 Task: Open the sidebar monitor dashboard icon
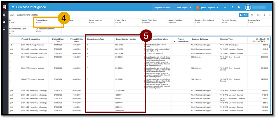(4, 29)
